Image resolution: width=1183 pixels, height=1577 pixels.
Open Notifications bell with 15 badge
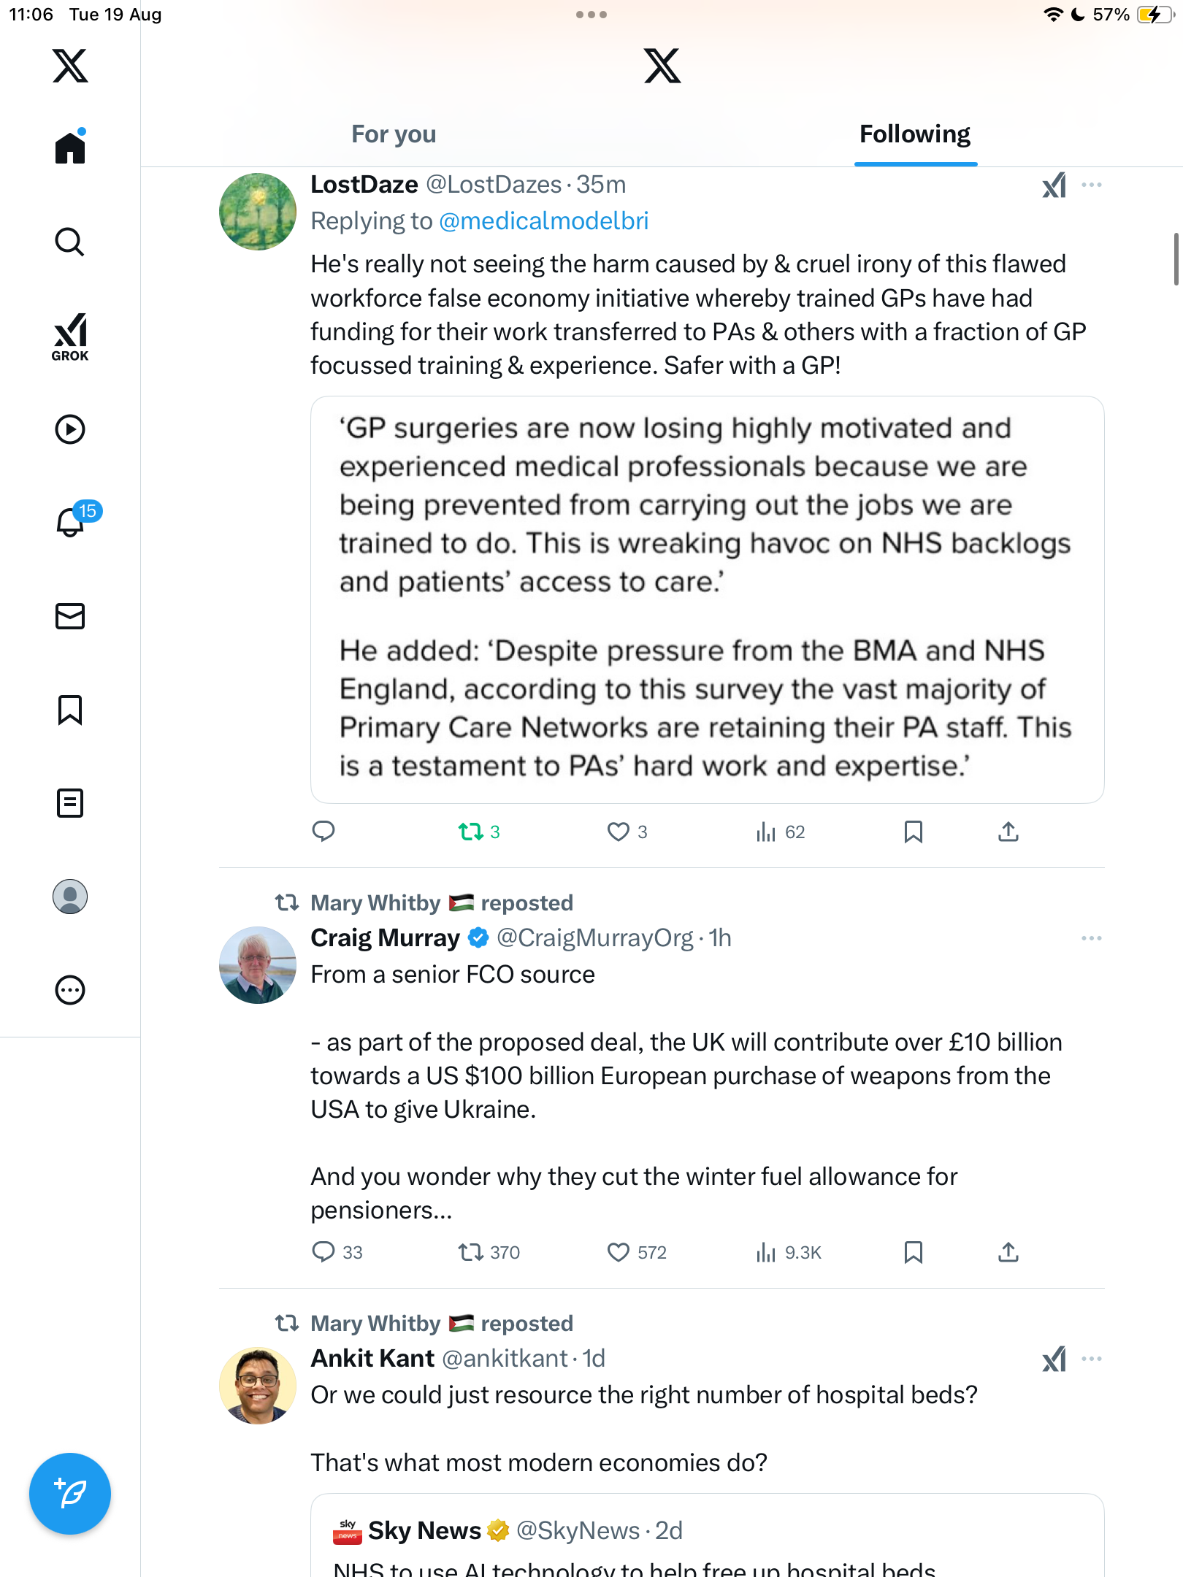click(x=72, y=521)
